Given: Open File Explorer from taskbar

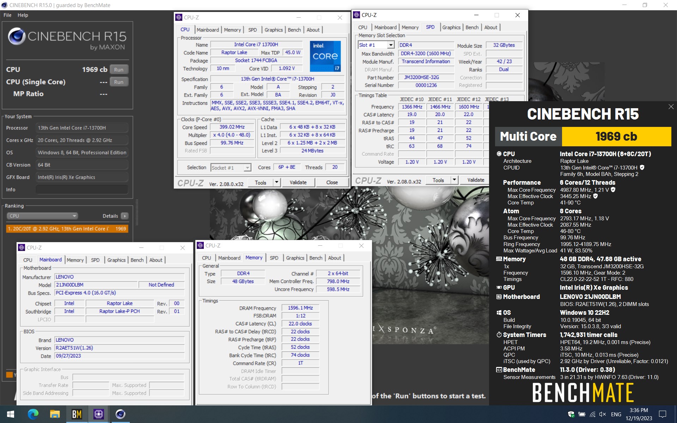Looking at the screenshot, I should coord(55,414).
